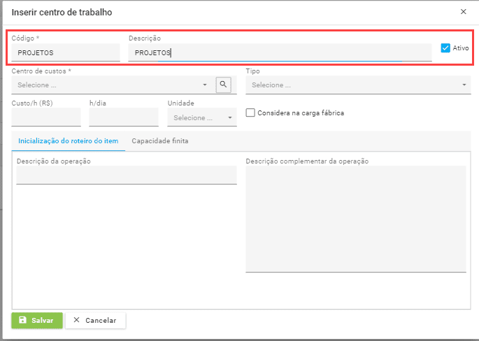Image resolution: width=479 pixels, height=341 pixels.
Task: Open the Unidade dropdown selector
Action: click(201, 117)
